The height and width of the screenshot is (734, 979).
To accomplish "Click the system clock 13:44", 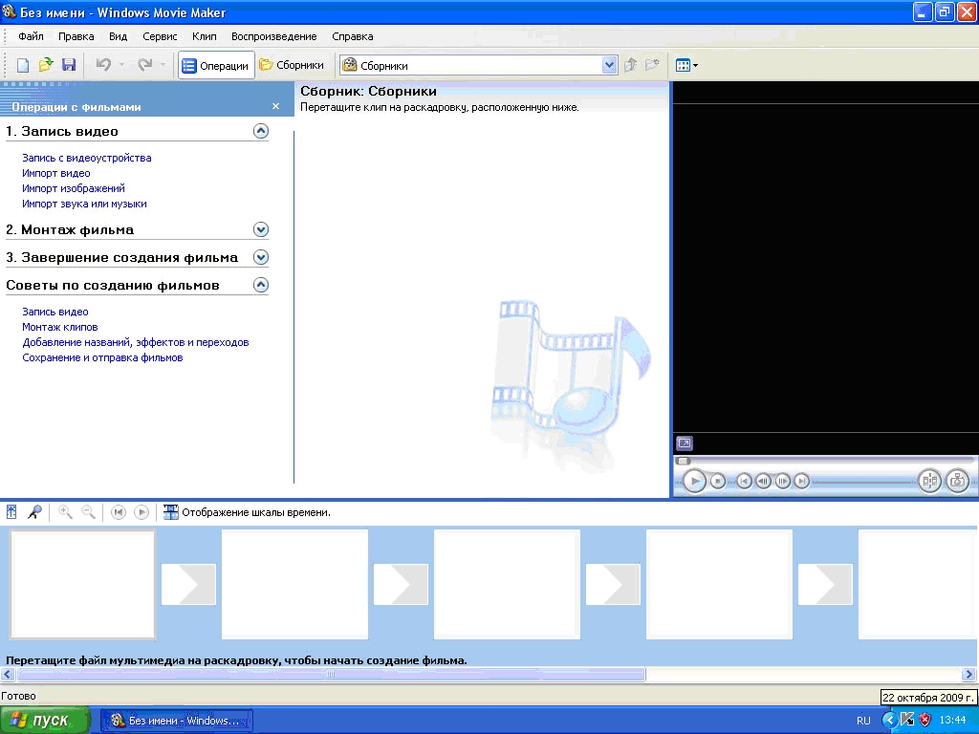I will (952, 721).
